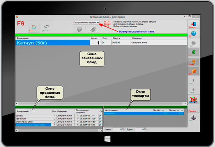215x147 pixels.
Task: Click the Del boxes icon
Action: pyautogui.click(x=193, y=71)
